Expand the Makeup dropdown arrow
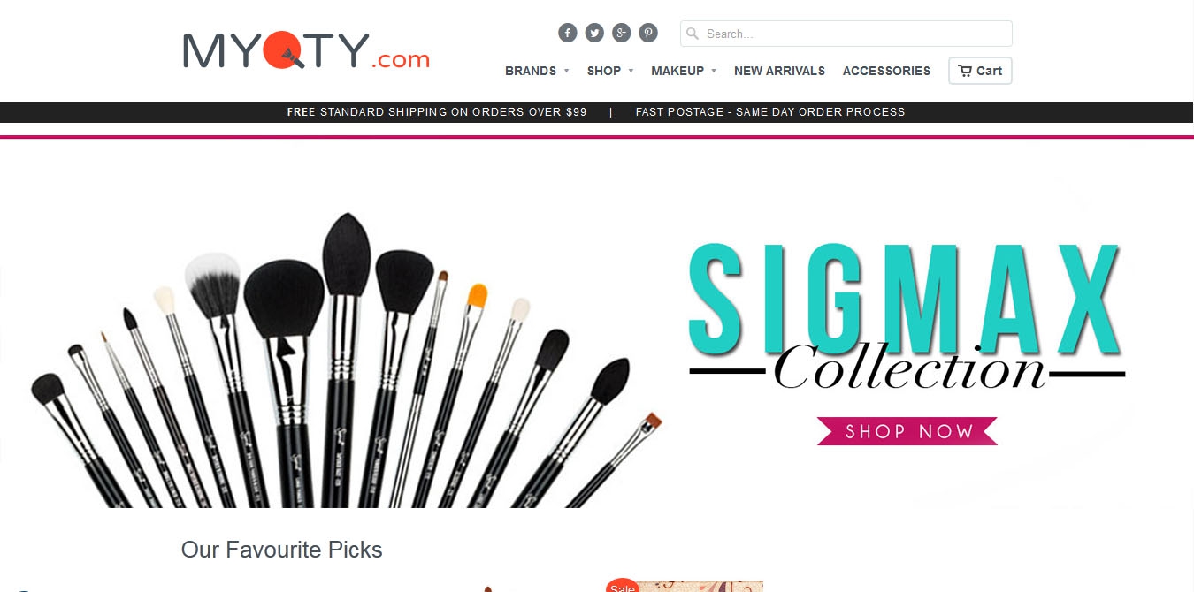The width and height of the screenshot is (1194, 592). click(x=714, y=71)
